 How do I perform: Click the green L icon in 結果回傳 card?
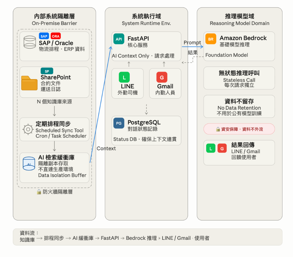[x=211, y=148]
